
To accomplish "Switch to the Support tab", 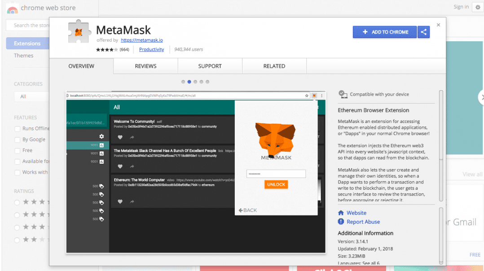I will [210, 66].
